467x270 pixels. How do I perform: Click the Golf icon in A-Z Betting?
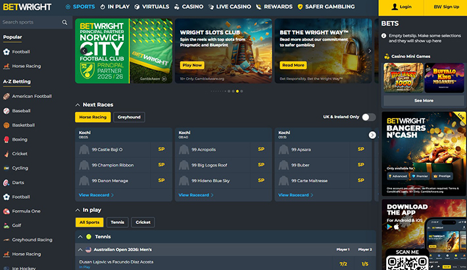6,225
